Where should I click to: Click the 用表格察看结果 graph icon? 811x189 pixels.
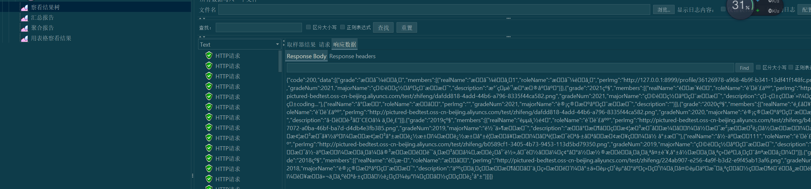point(24,38)
